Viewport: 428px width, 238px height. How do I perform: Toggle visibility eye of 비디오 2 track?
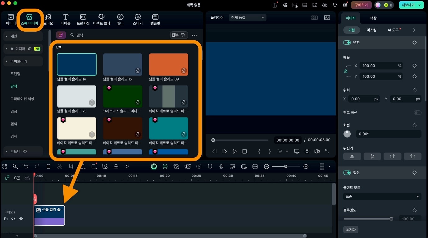pyautogui.click(x=21, y=219)
